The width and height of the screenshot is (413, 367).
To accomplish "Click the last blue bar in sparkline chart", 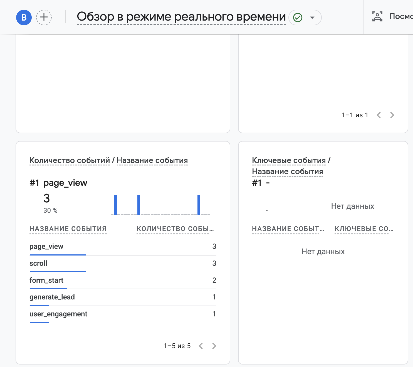I will point(199,205).
